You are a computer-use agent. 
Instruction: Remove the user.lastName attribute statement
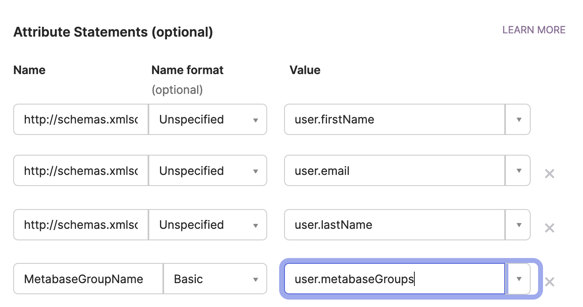pos(549,228)
